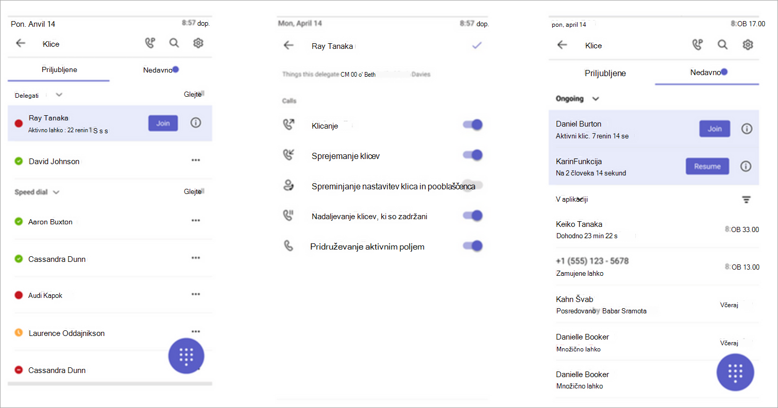Image resolution: width=778 pixels, height=408 pixels.
Task: Open more options for Laurence Oddajnikson
Action: tap(196, 332)
